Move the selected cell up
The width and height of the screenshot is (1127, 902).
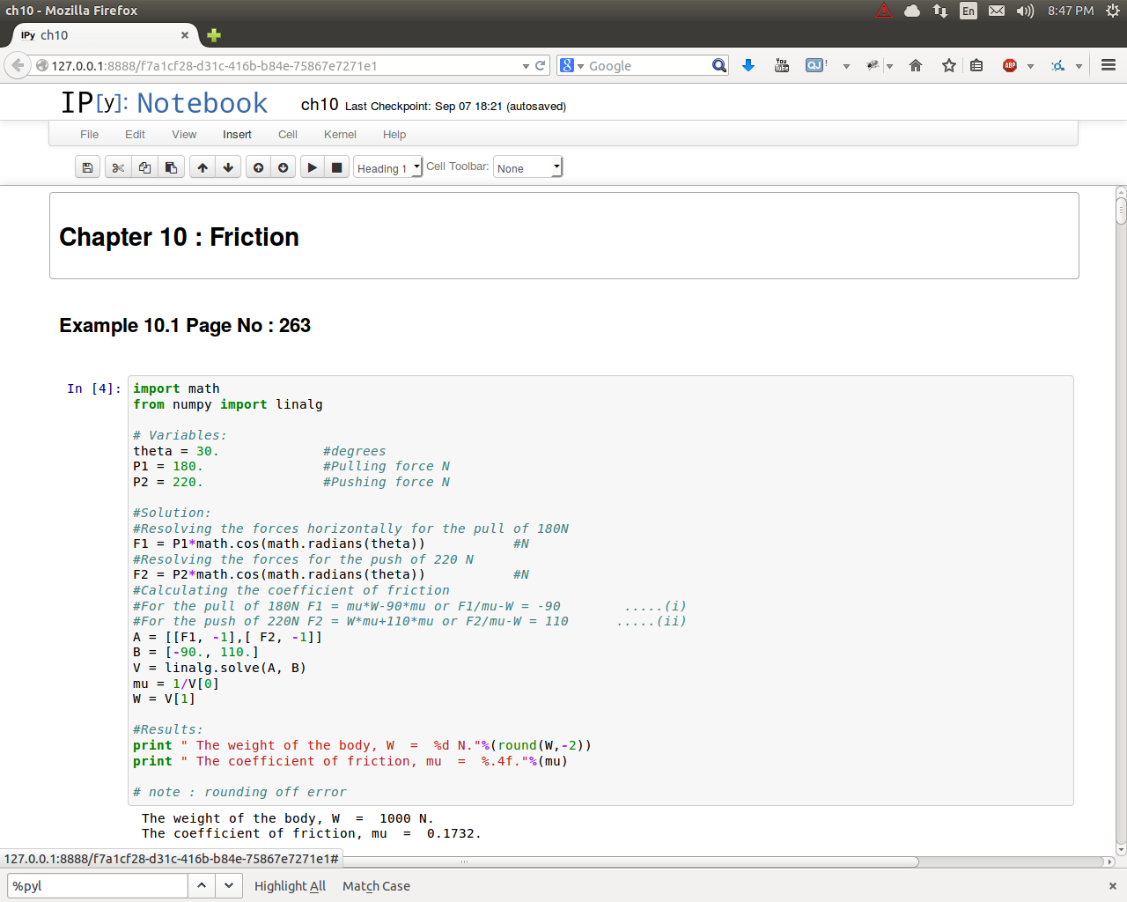203,167
